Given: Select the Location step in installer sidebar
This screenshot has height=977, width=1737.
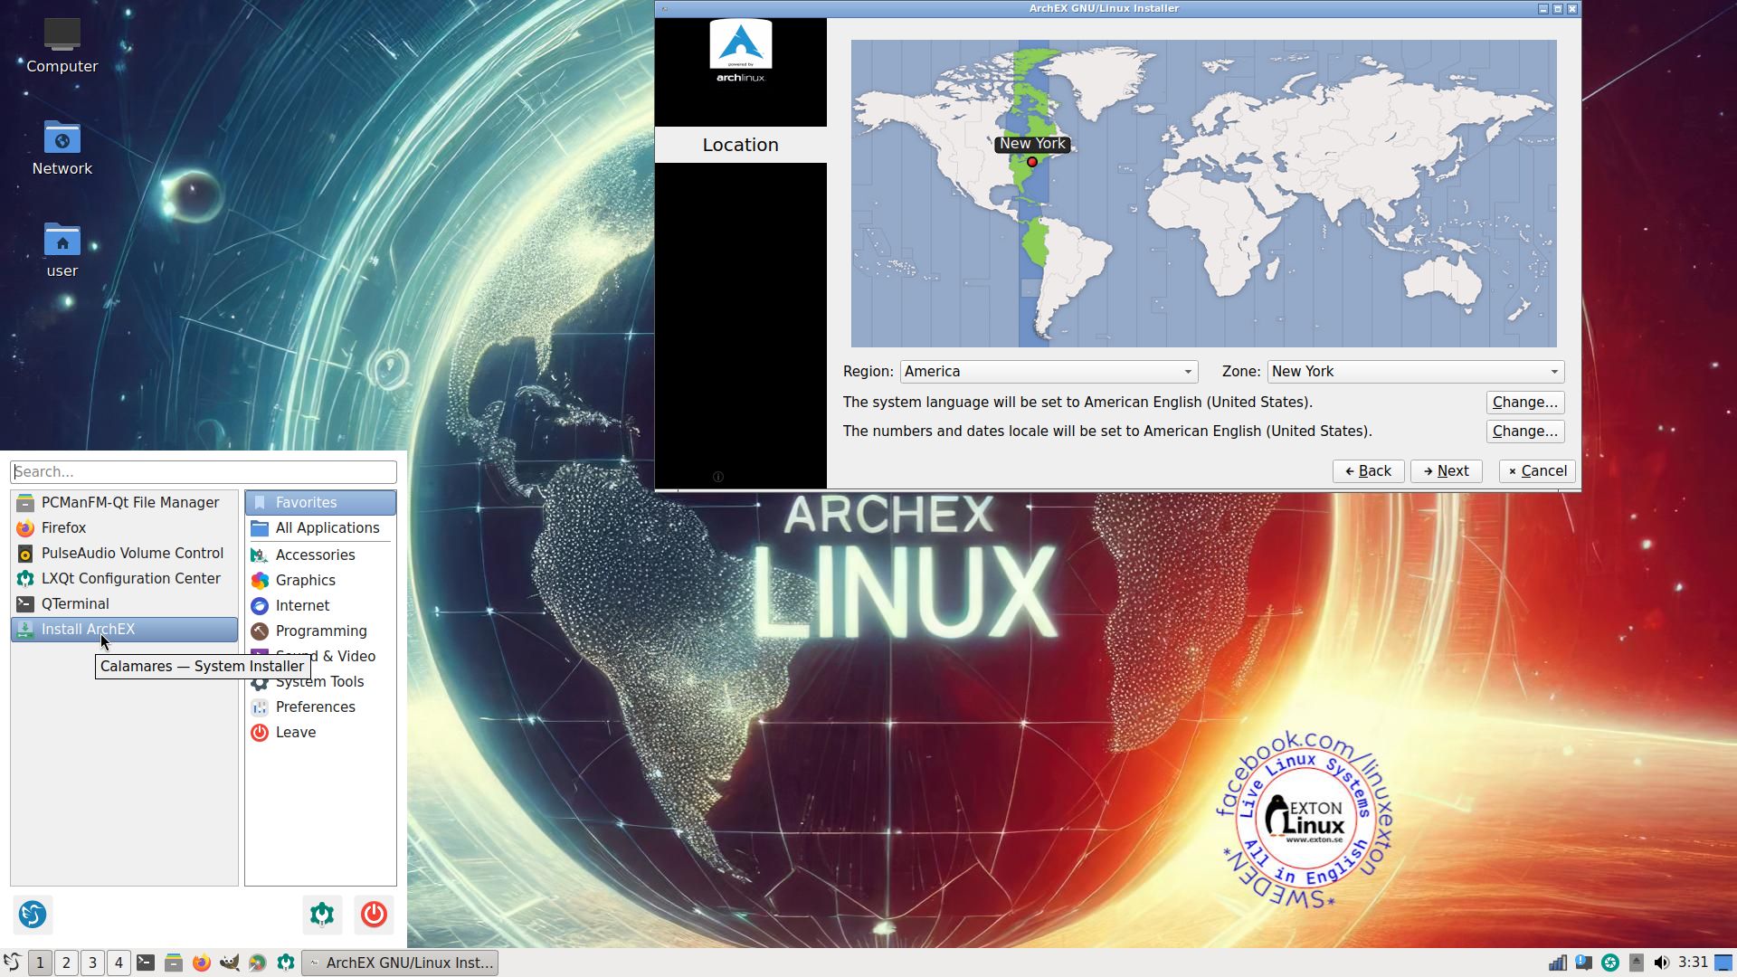Looking at the screenshot, I should (x=741, y=145).
